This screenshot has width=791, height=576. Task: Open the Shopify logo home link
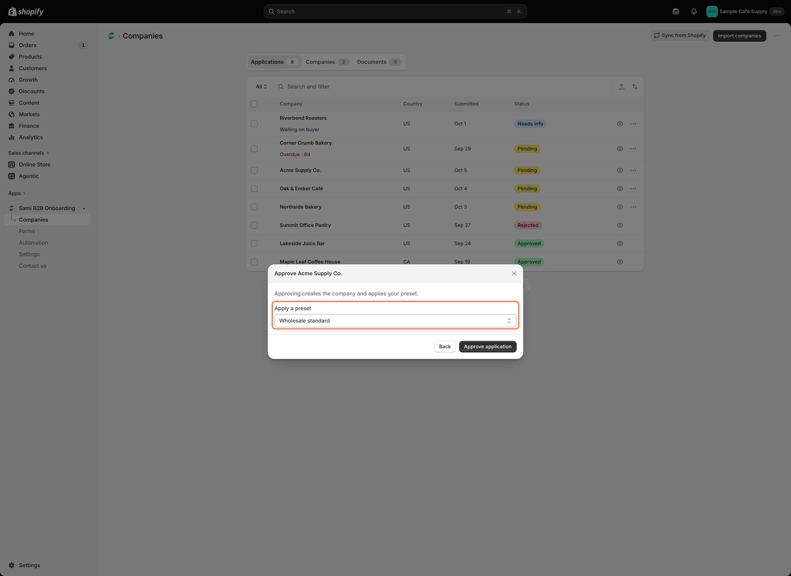click(26, 12)
